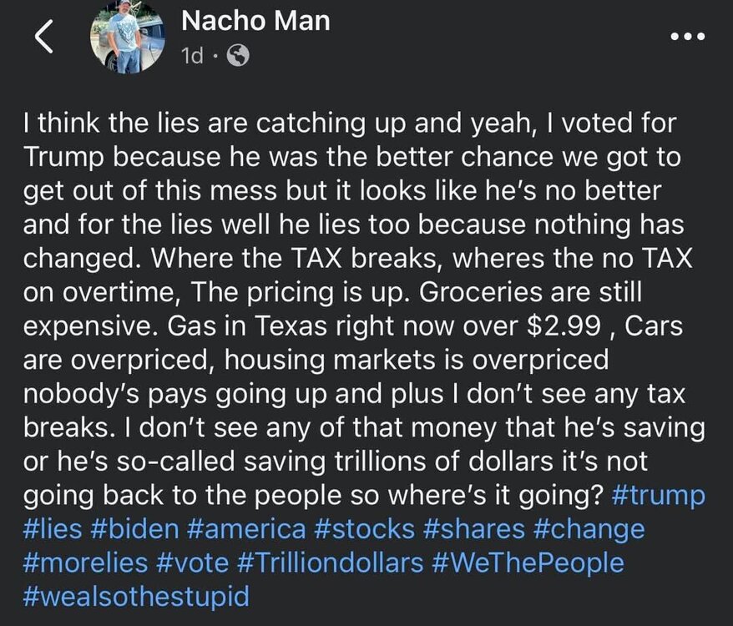Open Nacho Man's profile picture

coord(126,38)
